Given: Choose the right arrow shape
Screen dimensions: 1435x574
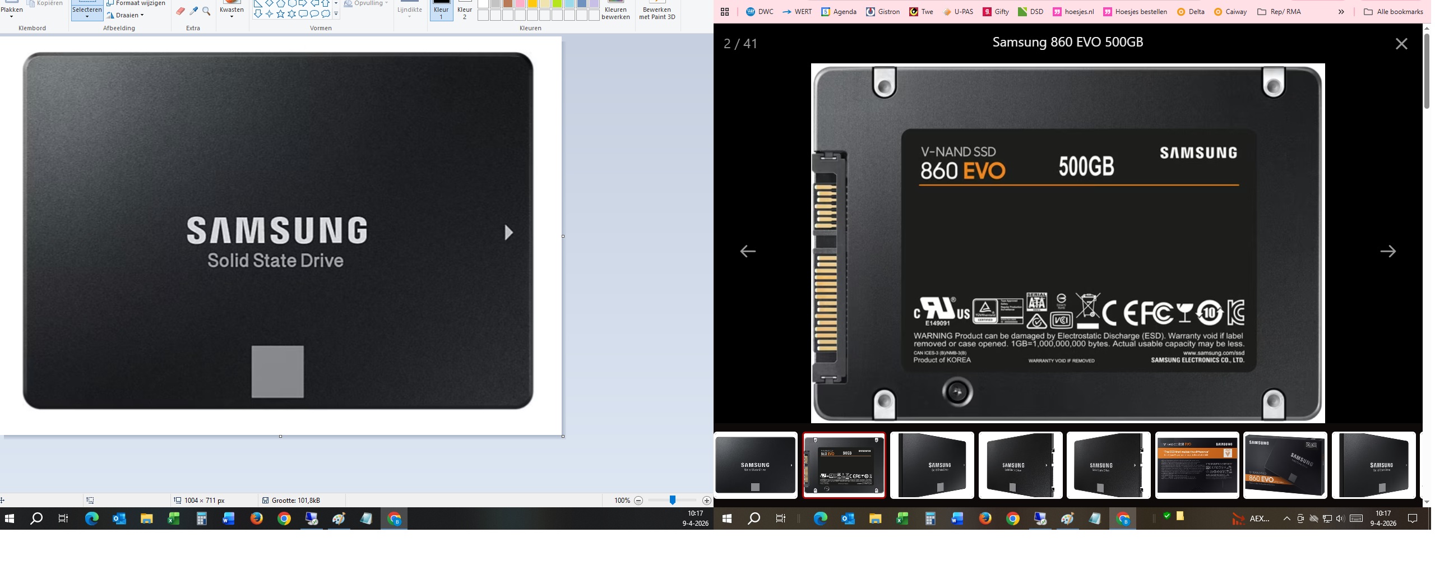Looking at the screenshot, I should [303, 3].
